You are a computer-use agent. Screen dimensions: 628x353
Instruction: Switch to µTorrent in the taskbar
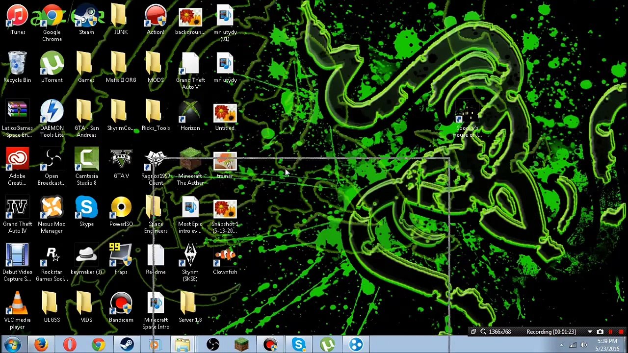pyautogui.click(x=327, y=345)
